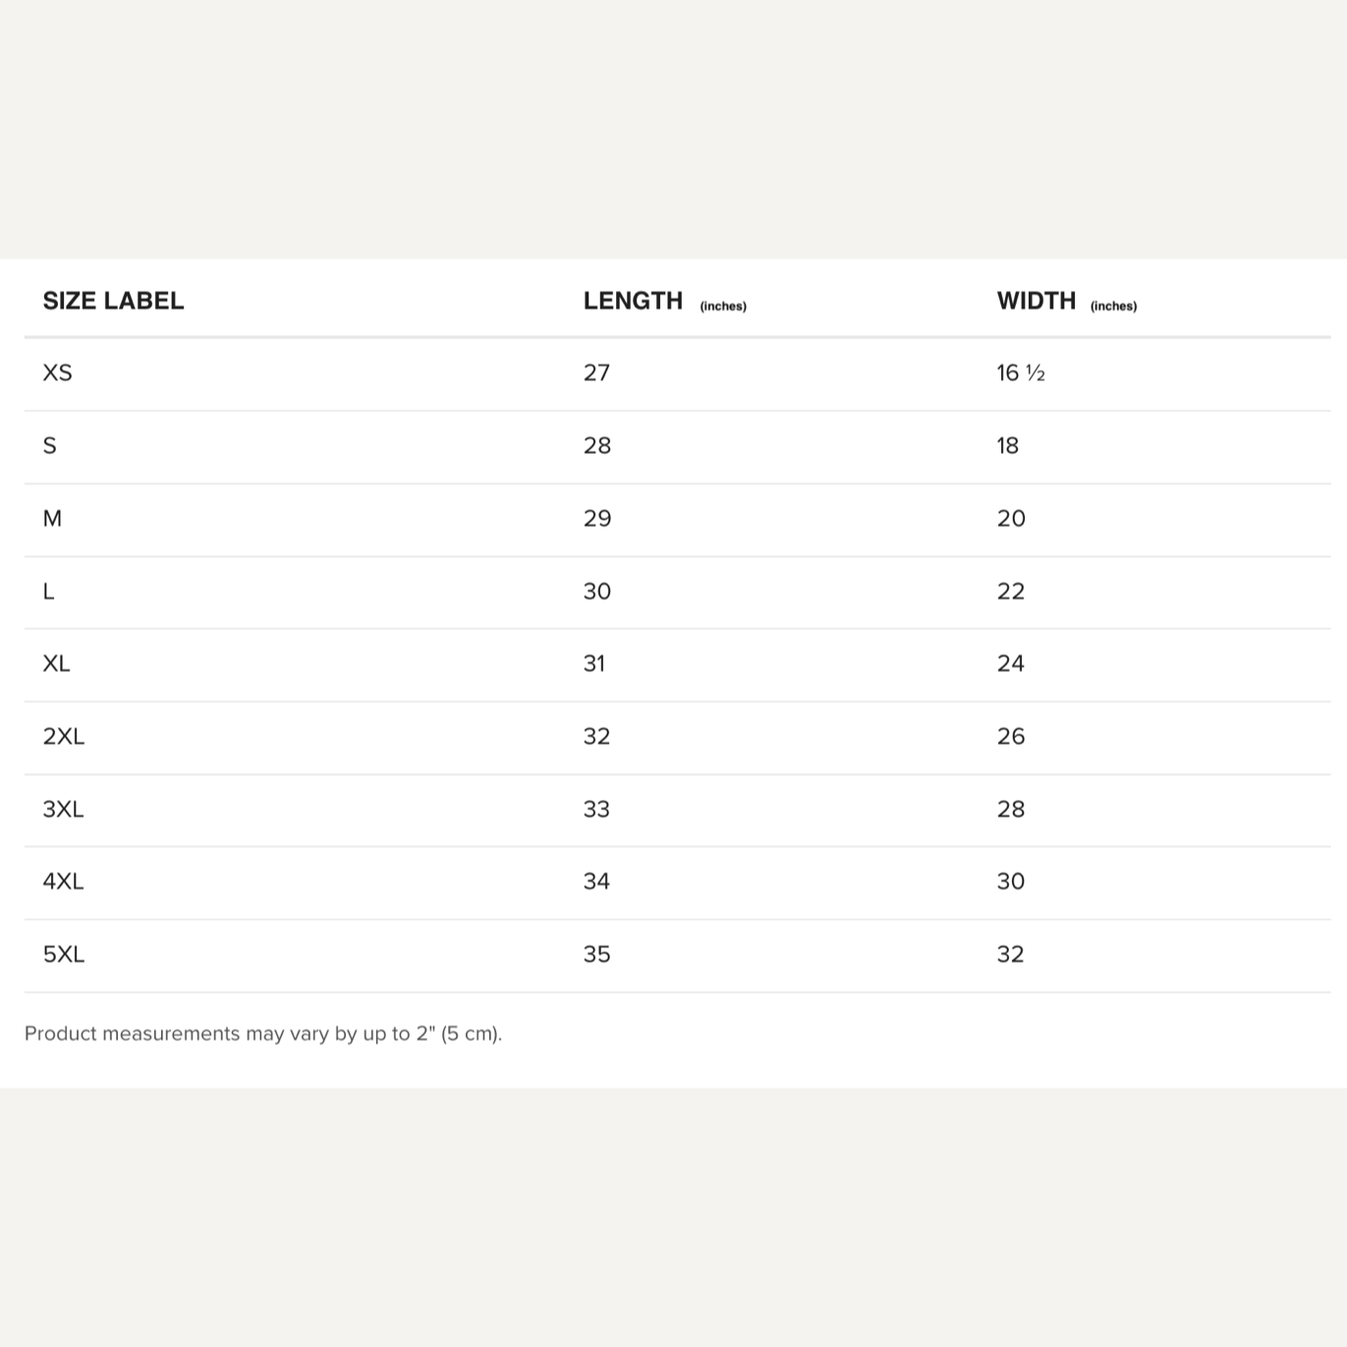Select the M size row label
The width and height of the screenshot is (1347, 1347).
click(52, 518)
